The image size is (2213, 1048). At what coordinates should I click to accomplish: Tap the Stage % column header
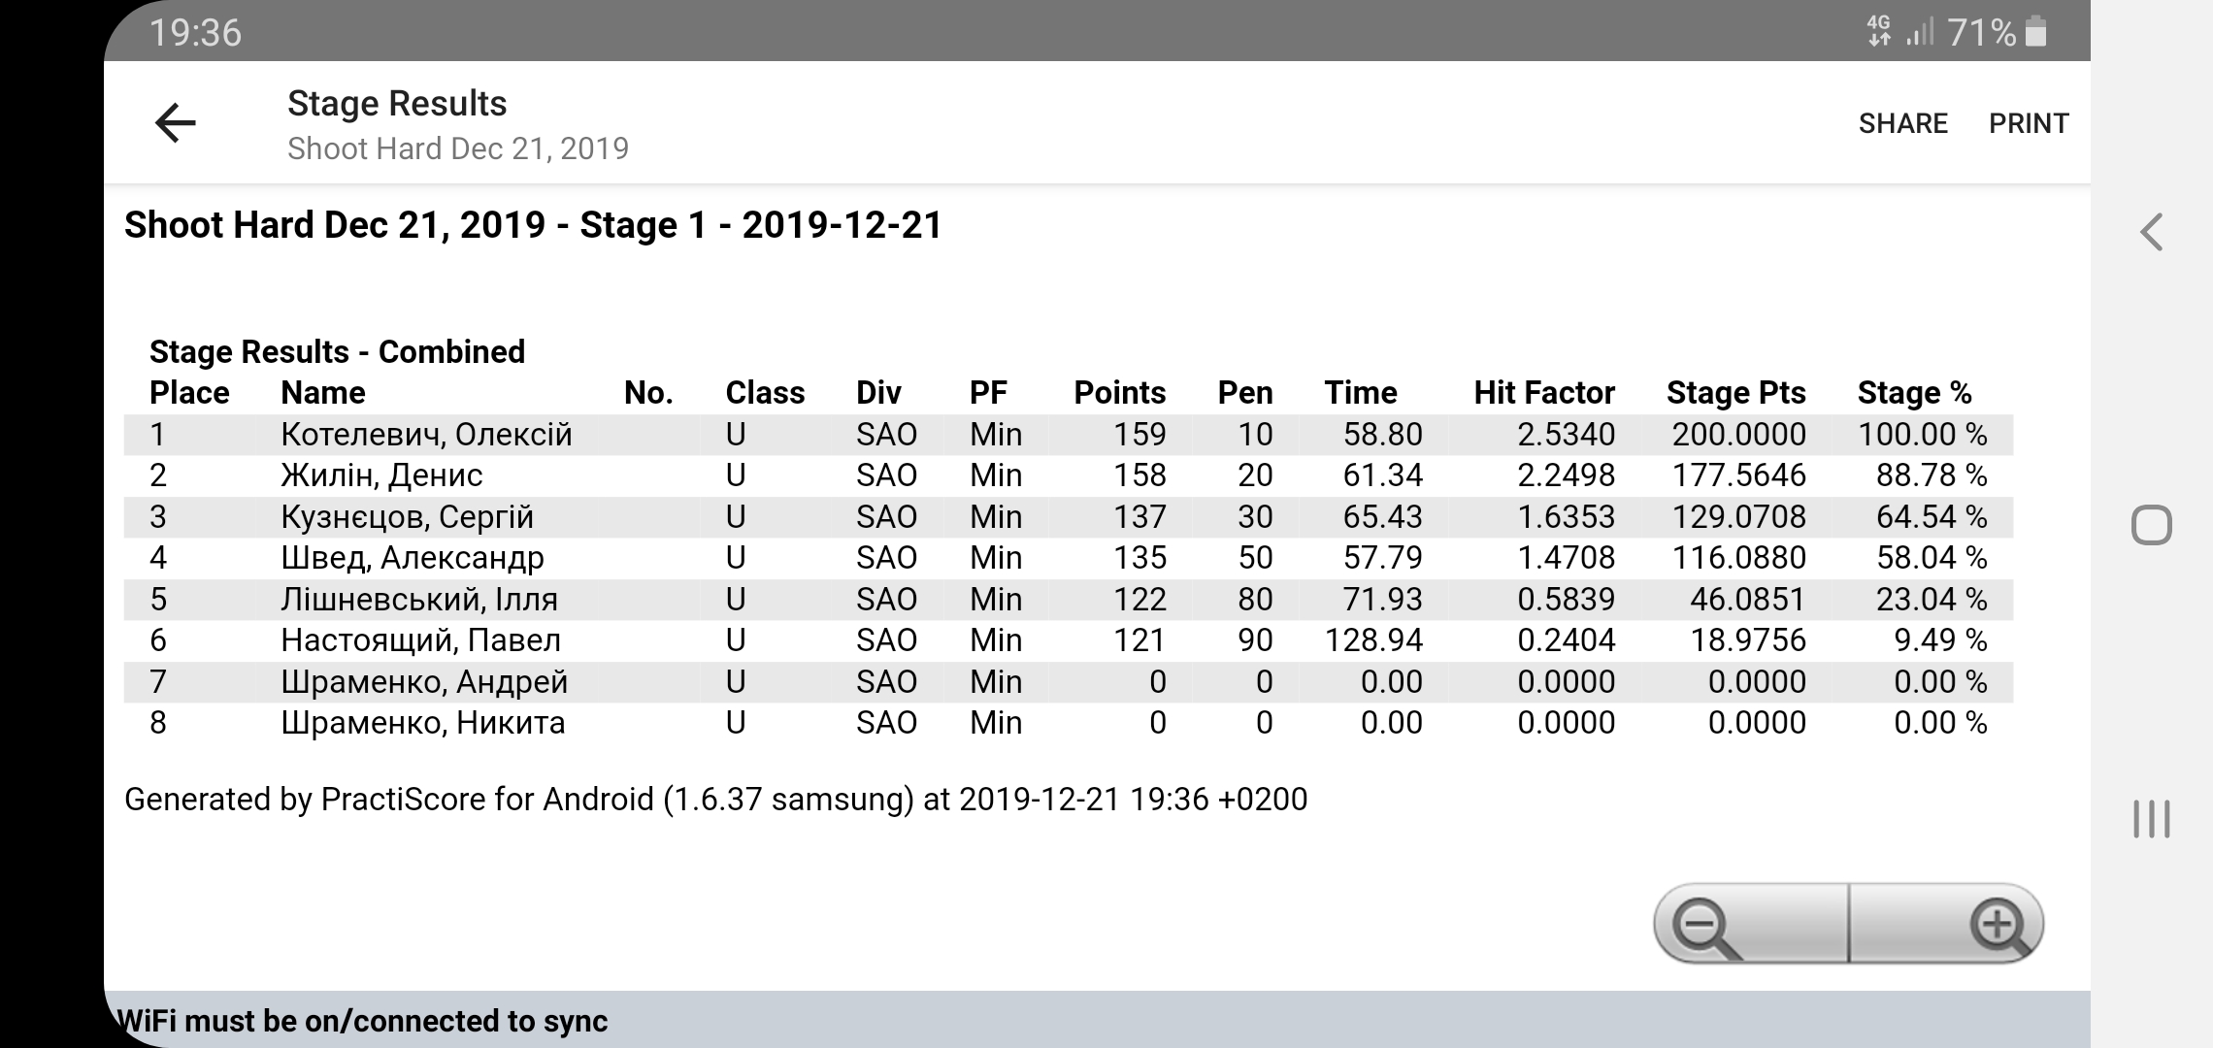point(1914,392)
